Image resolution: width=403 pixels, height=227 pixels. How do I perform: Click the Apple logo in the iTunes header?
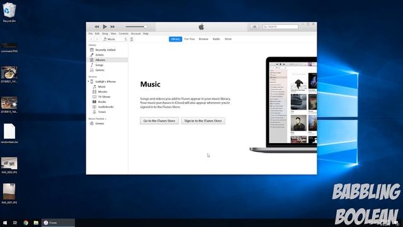point(201,26)
